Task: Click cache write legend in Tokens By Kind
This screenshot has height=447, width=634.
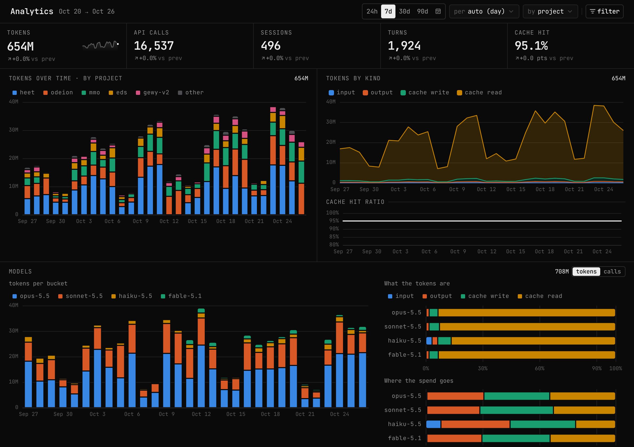Action: point(425,92)
